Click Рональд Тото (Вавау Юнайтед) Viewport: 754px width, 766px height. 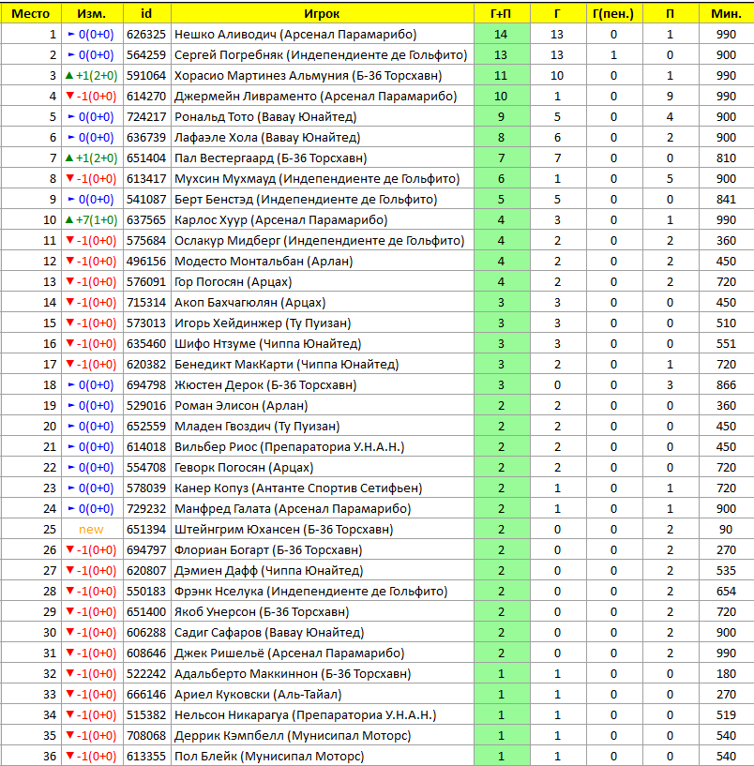(x=265, y=117)
